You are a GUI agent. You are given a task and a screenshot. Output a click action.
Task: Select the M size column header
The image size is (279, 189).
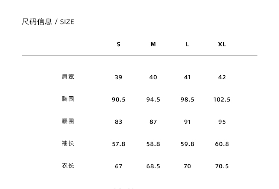(153, 44)
